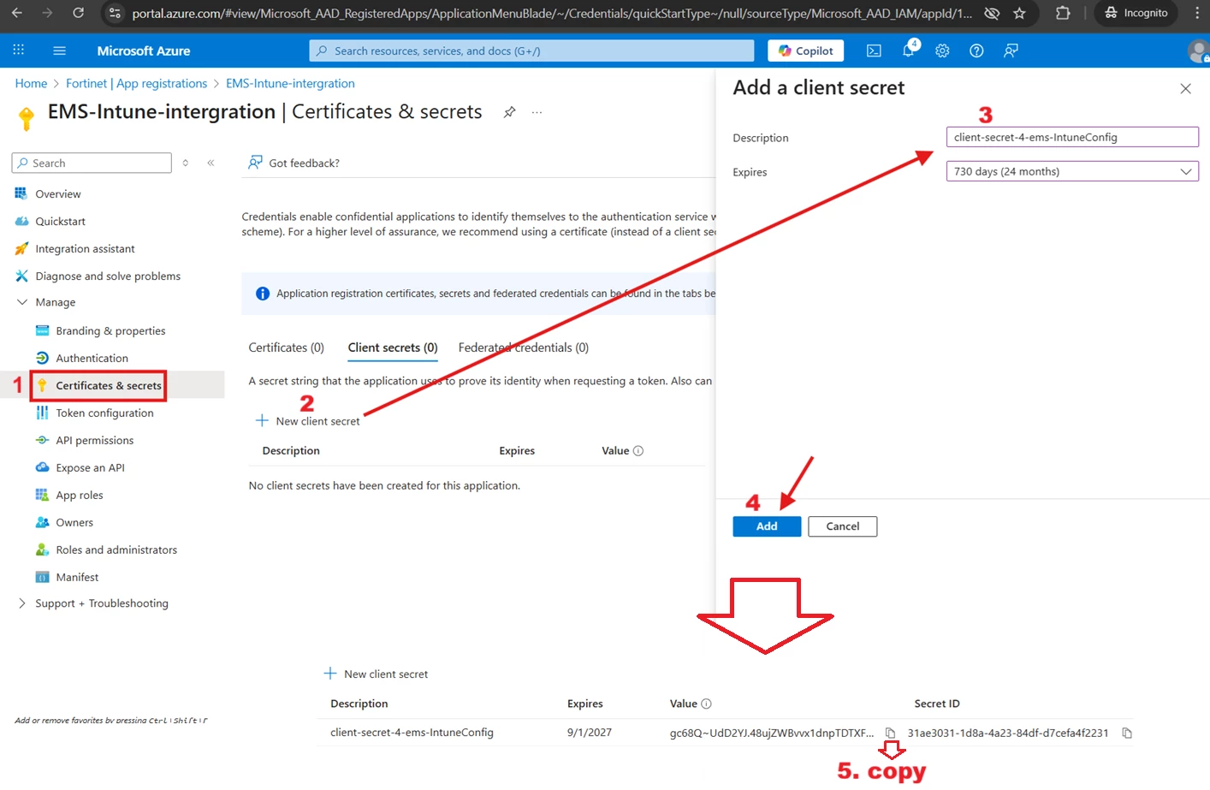
Task: Click the Cancel button
Action: click(x=842, y=526)
